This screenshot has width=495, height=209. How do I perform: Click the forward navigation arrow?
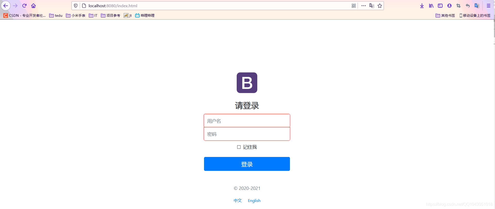[15, 6]
